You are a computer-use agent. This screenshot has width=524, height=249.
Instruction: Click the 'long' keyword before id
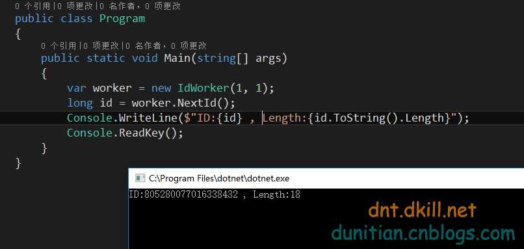click(x=80, y=103)
